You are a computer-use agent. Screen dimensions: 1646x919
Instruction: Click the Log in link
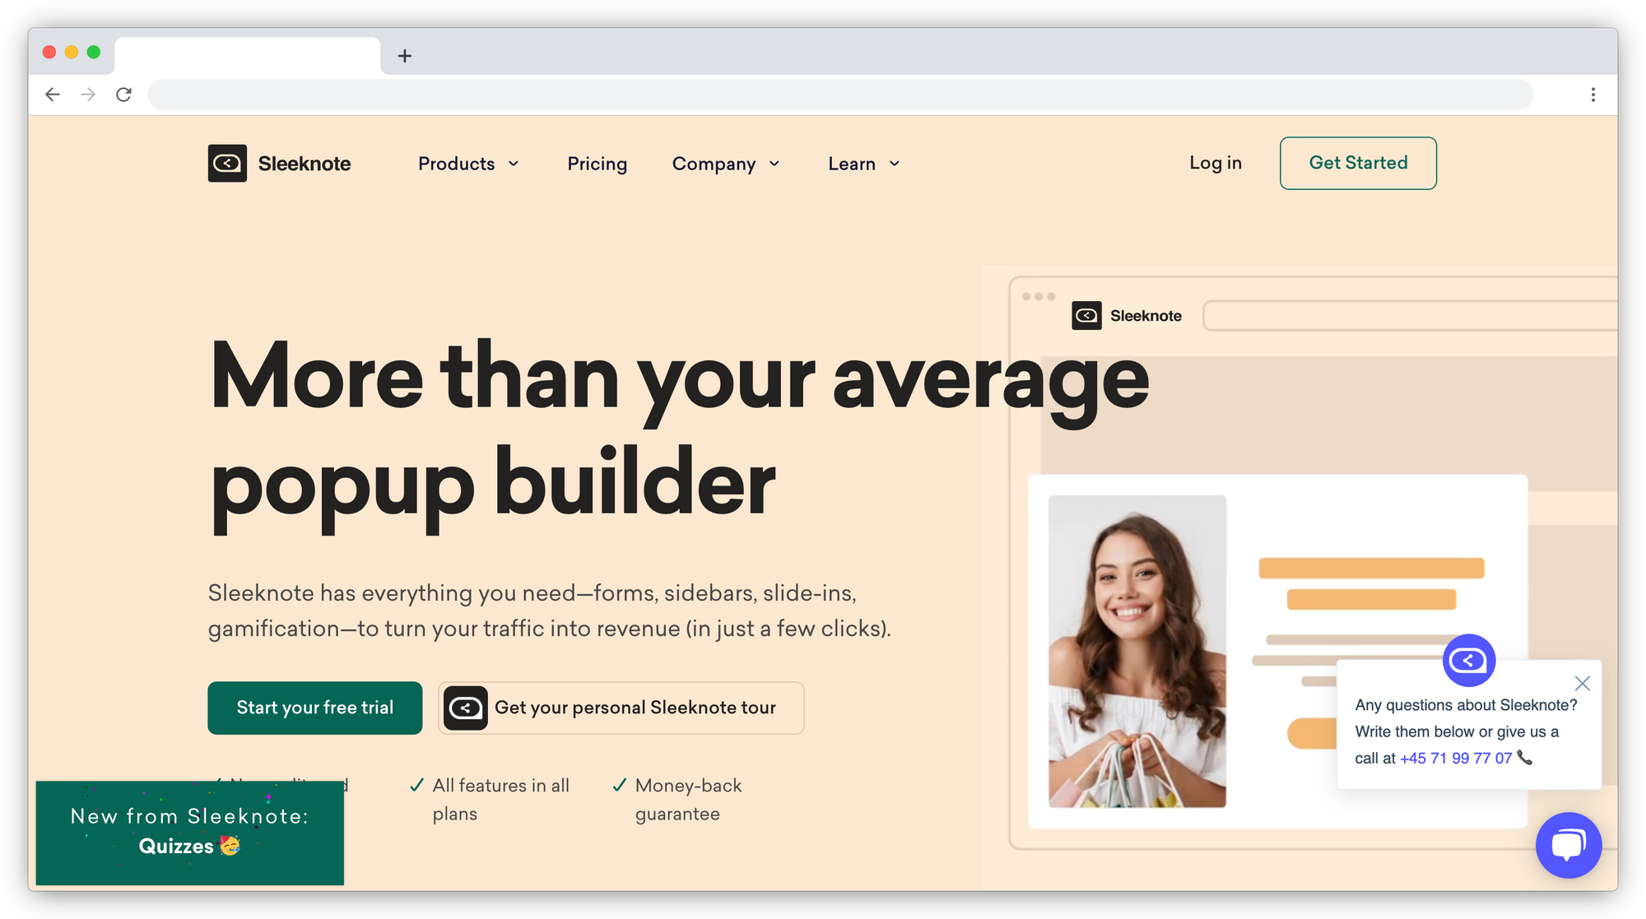[1216, 163]
